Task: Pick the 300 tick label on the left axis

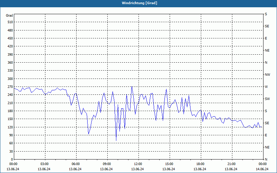Action: click(10, 79)
